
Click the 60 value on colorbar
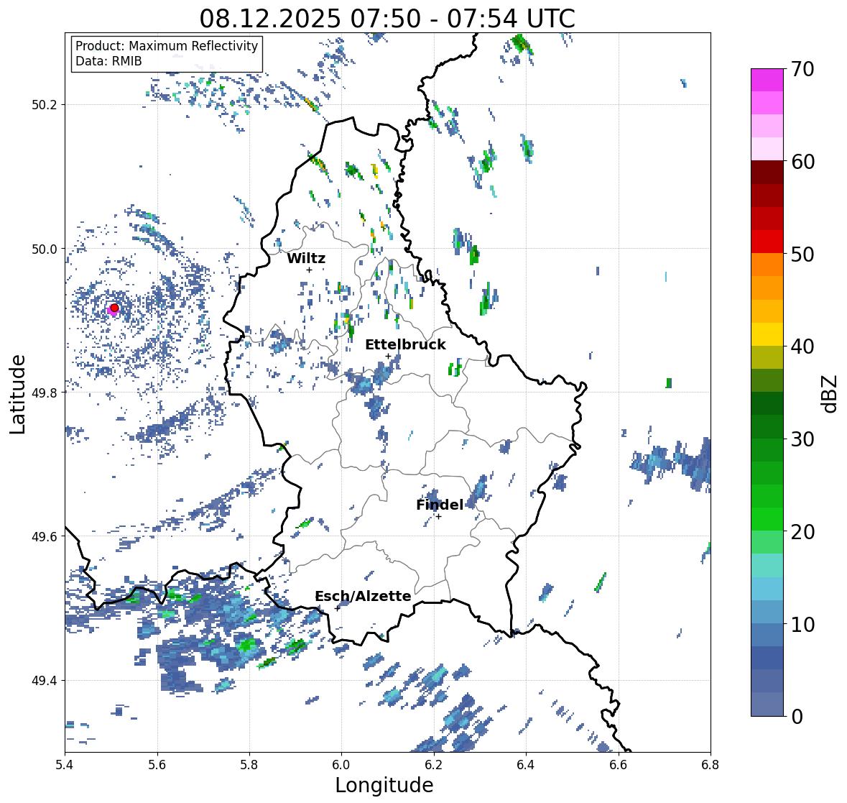(802, 162)
